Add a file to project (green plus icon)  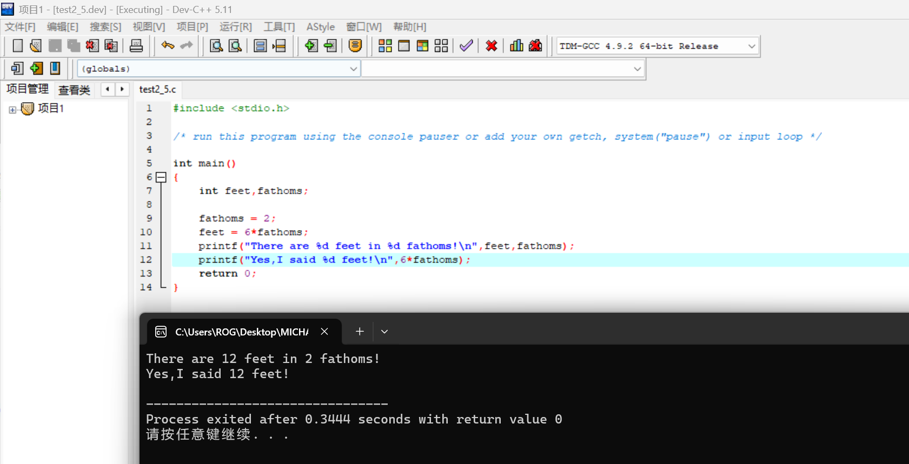pos(311,46)
